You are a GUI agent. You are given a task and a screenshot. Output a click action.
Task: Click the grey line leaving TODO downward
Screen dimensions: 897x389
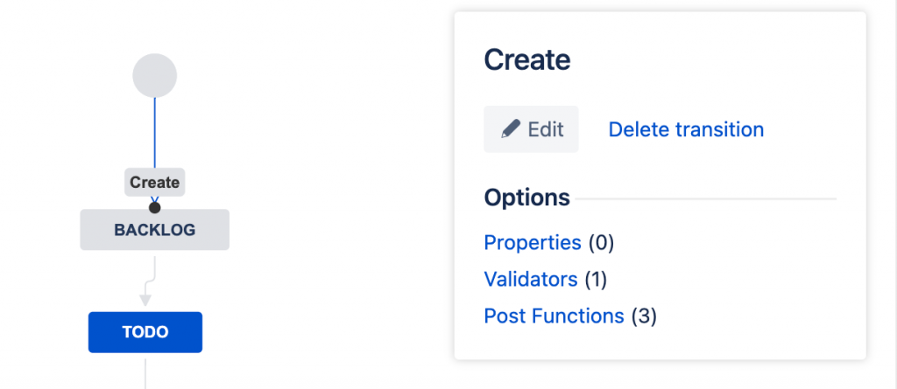tap(145, 372)
